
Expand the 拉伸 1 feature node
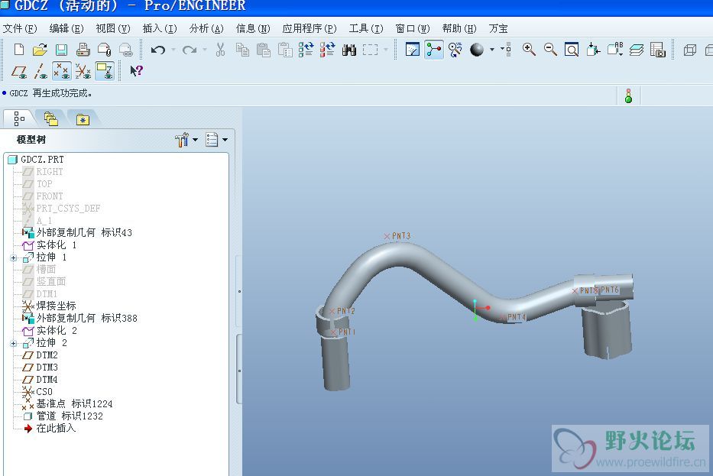click(14, 257)
